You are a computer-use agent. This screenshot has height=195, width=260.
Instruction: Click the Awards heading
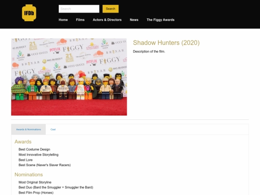(x=23, y=142)
